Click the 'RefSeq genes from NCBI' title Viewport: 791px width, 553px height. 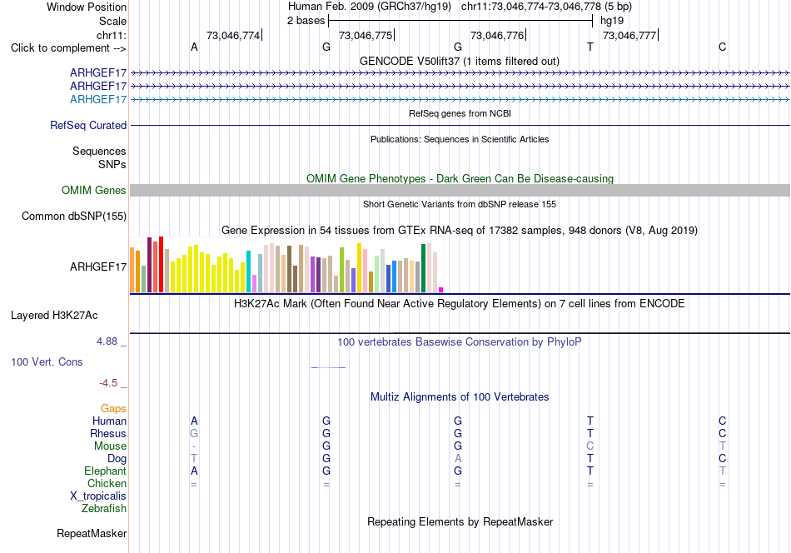tap(460, 113)
